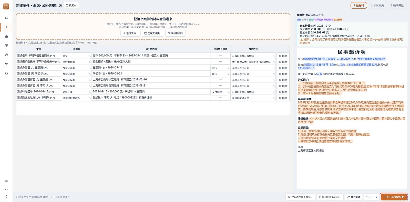Click the briefcase cases icon in sidebar
This screenshot has width=410, height=202.
point(6,36)
